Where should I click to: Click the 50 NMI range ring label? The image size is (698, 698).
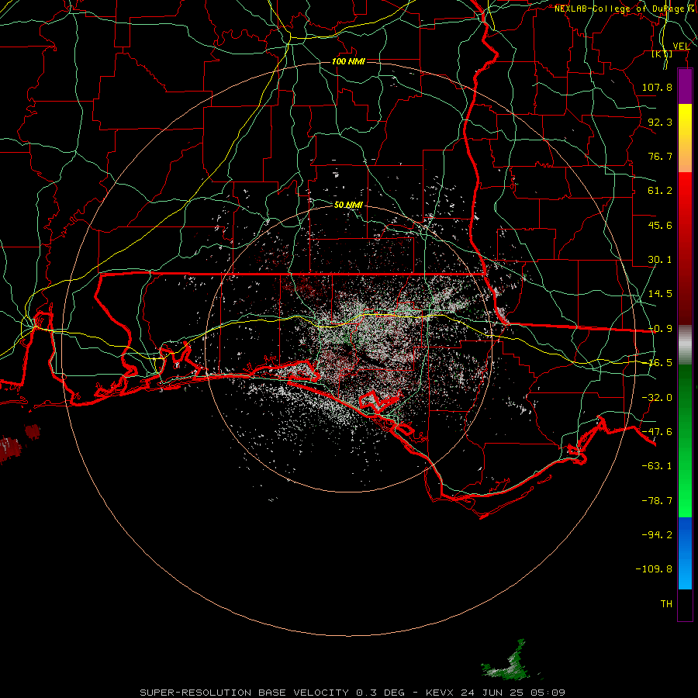(348, 205)
